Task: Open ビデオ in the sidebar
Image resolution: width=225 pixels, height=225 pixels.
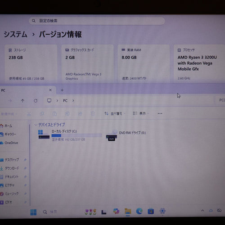Action: click(x=6, y=202)
